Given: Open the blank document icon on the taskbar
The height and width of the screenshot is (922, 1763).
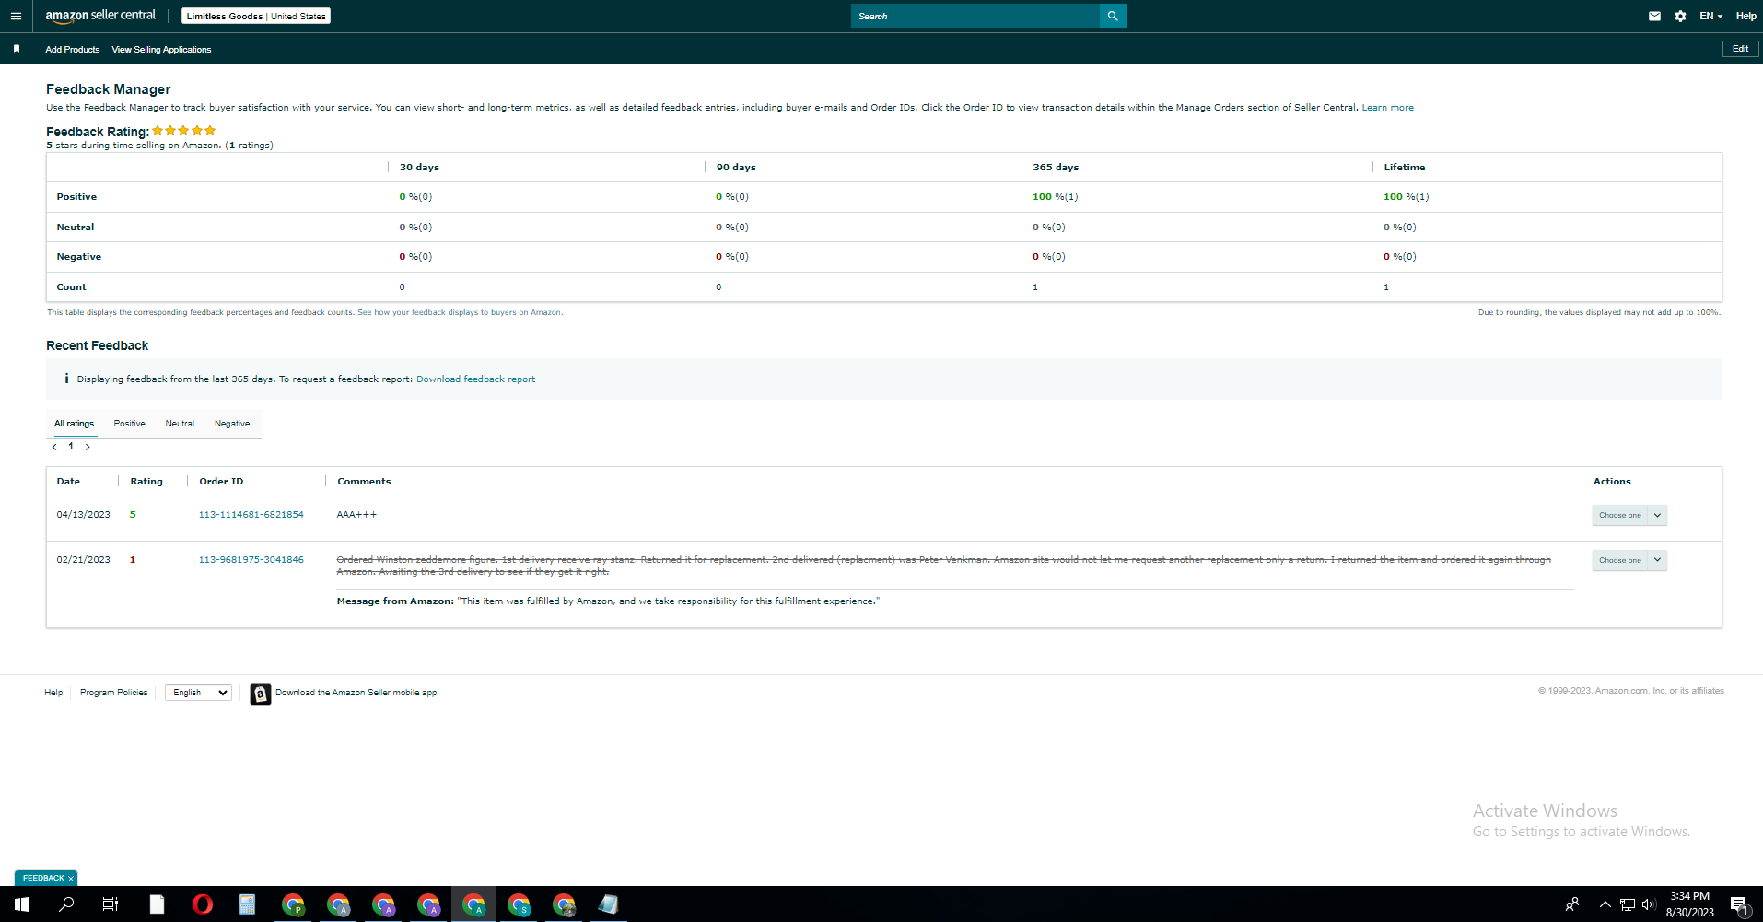Looking at the screenshot, I should point(157,904).
